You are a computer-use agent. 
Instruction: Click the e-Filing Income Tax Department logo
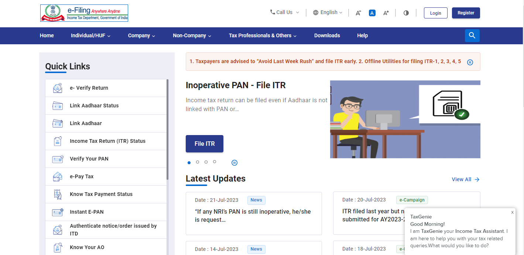(84, 13)
